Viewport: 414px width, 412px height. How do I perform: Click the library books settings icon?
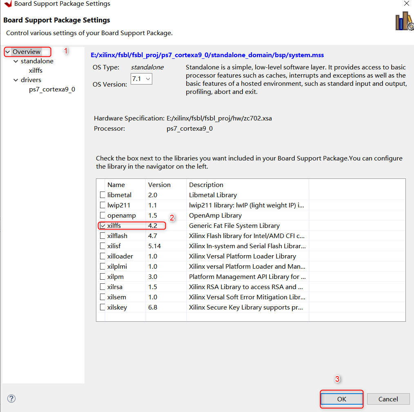click(x=404, y=21)
